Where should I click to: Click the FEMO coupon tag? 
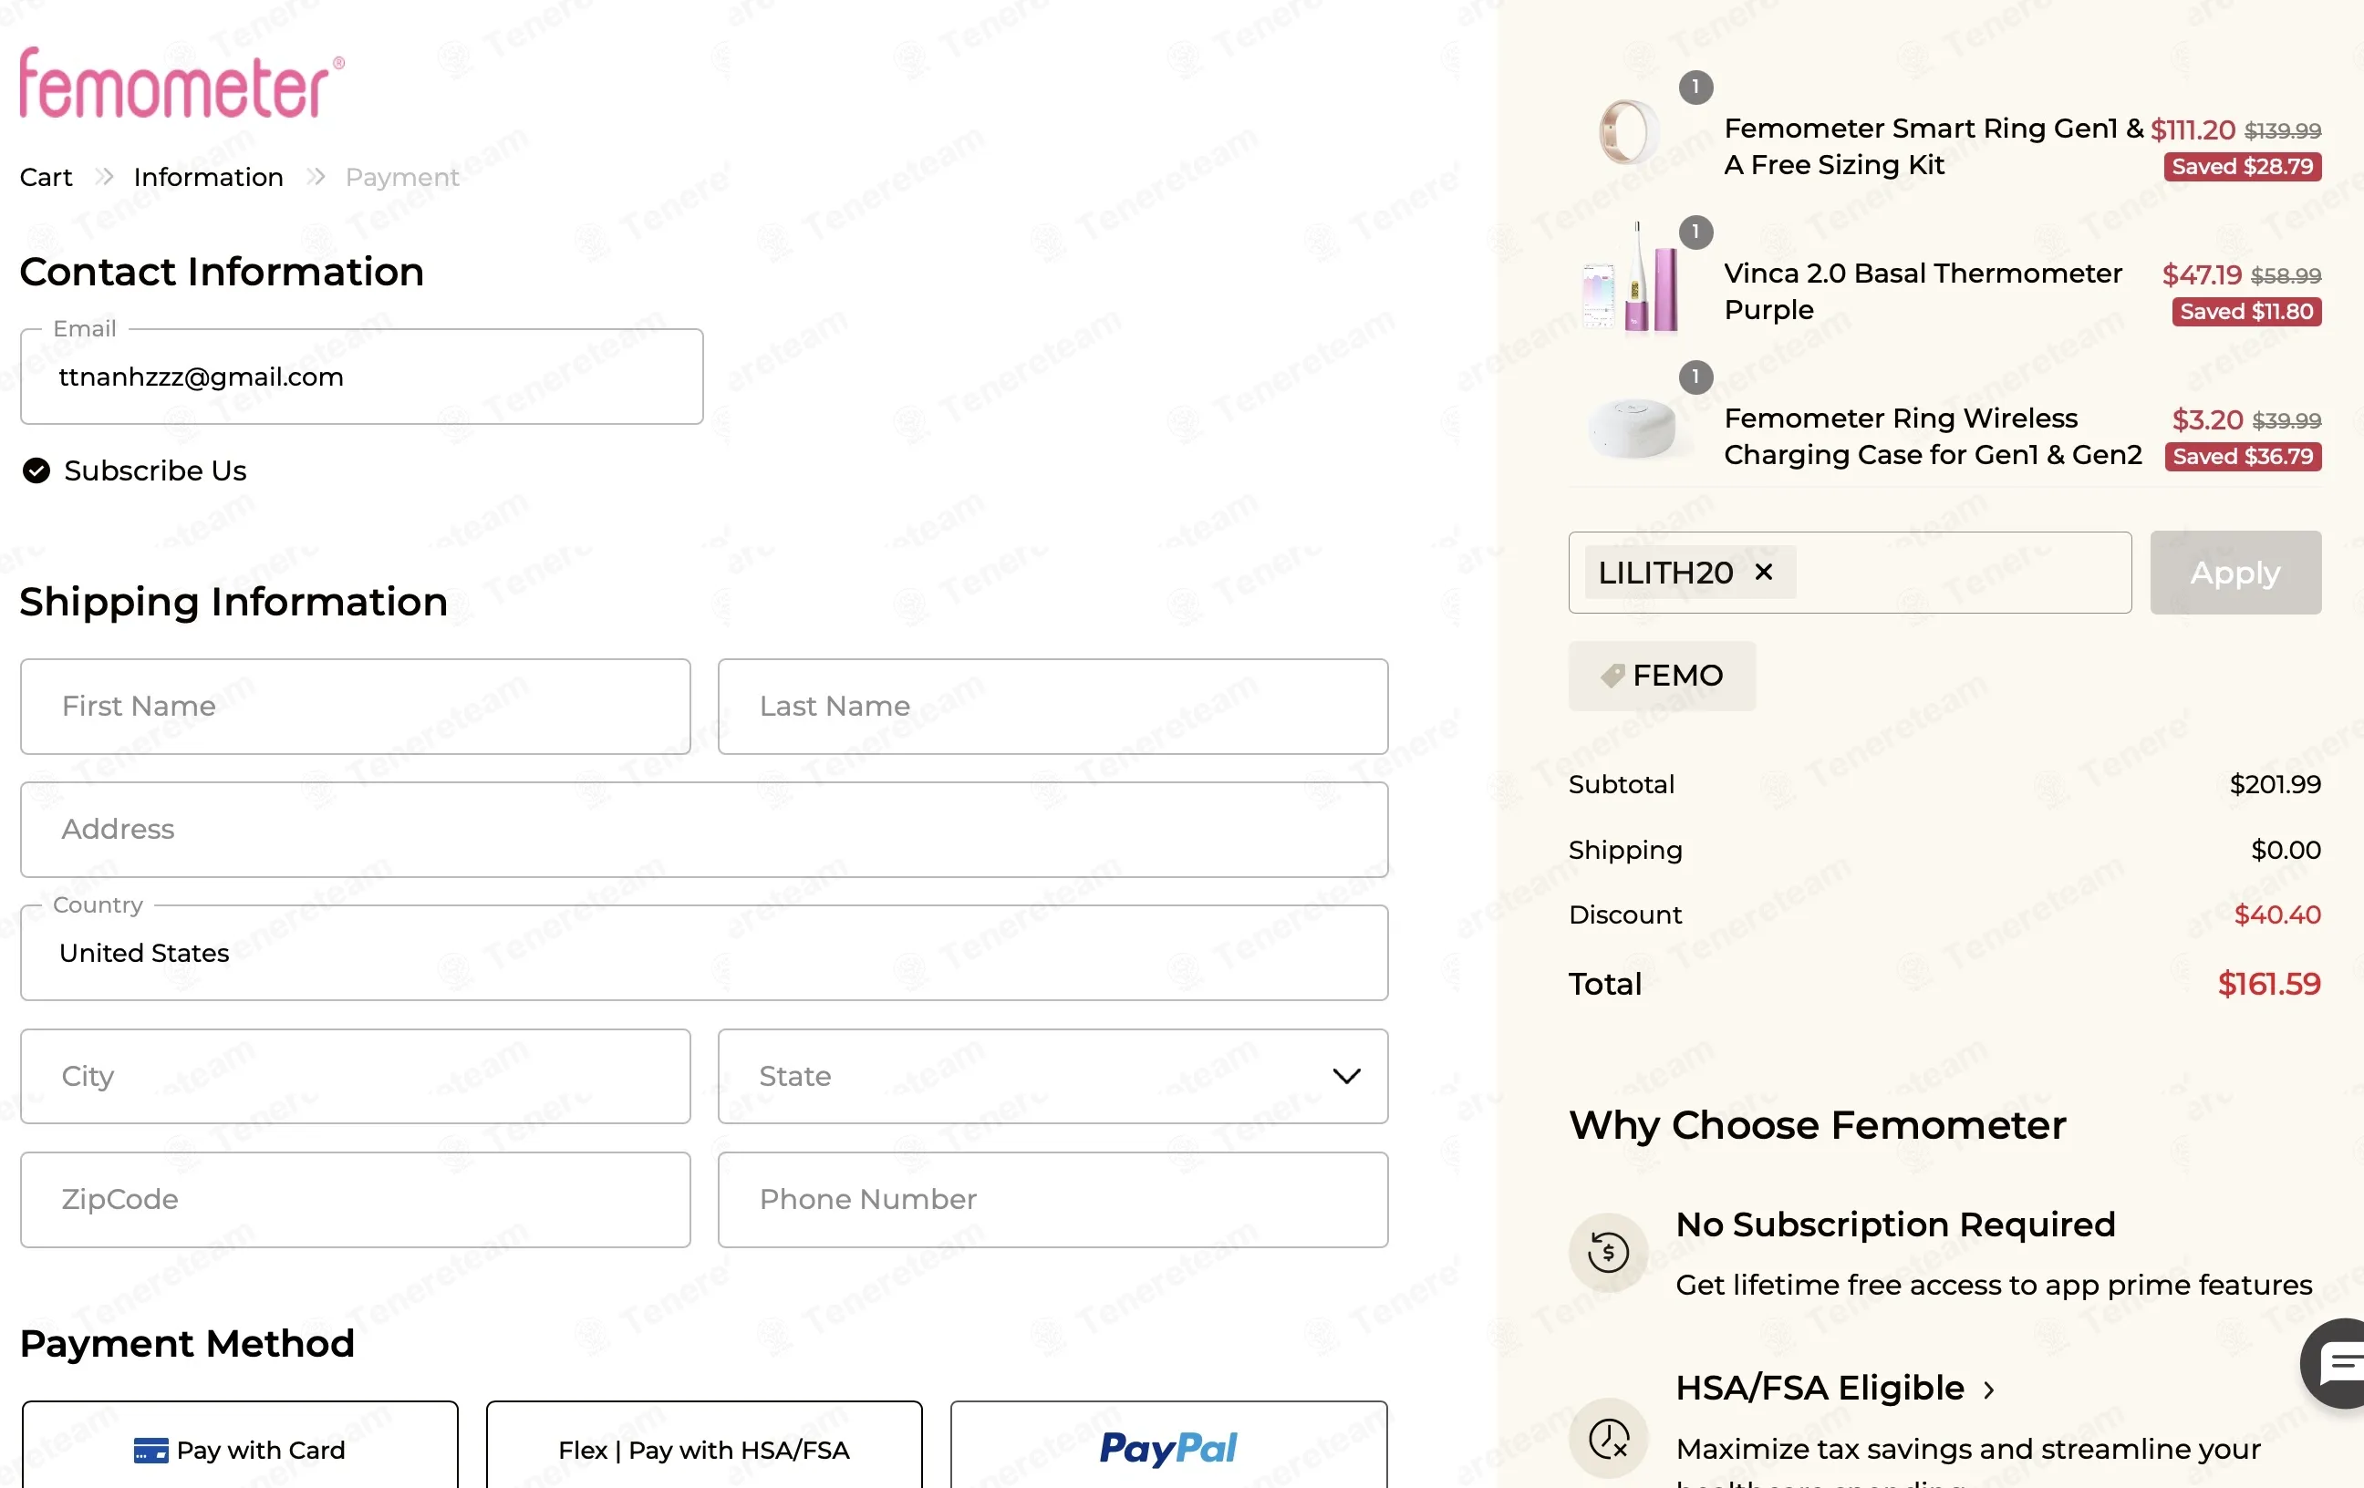[x=1661, y=676]
